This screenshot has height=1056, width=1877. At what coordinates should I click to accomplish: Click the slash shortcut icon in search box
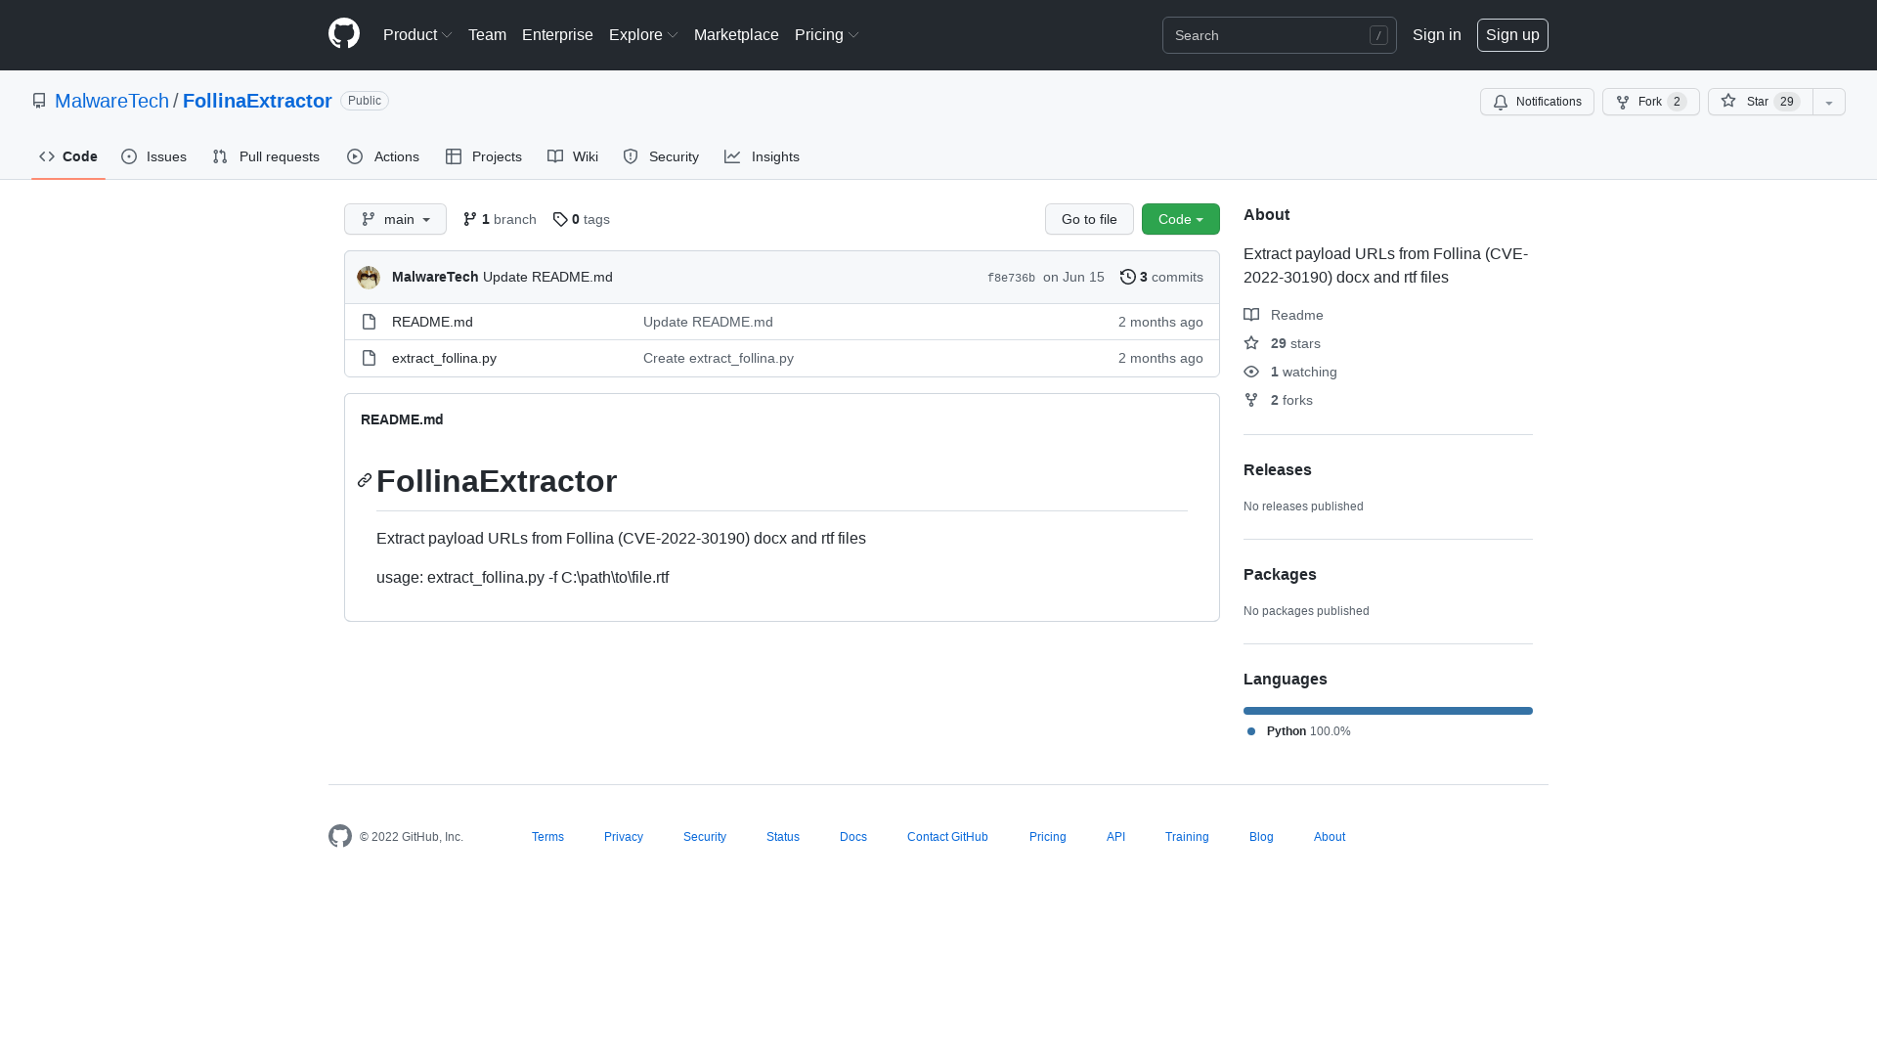point(1378,35)
